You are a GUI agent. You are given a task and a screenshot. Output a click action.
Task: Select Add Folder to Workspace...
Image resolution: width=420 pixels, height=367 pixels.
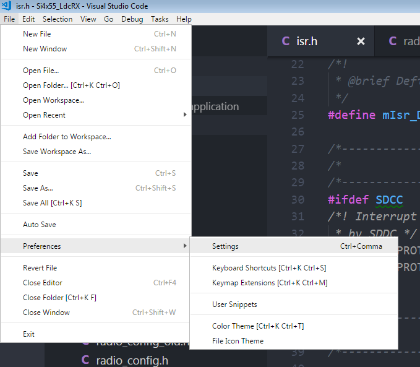pos(67,137)
